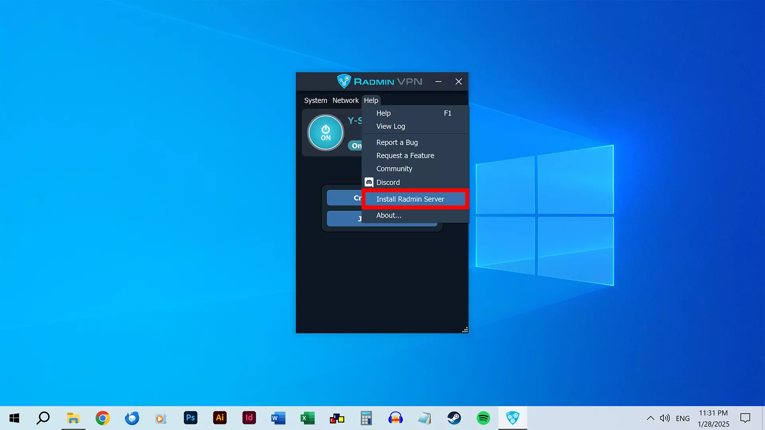
Task: Open the Network menu
Action: (x=345, y=100)
